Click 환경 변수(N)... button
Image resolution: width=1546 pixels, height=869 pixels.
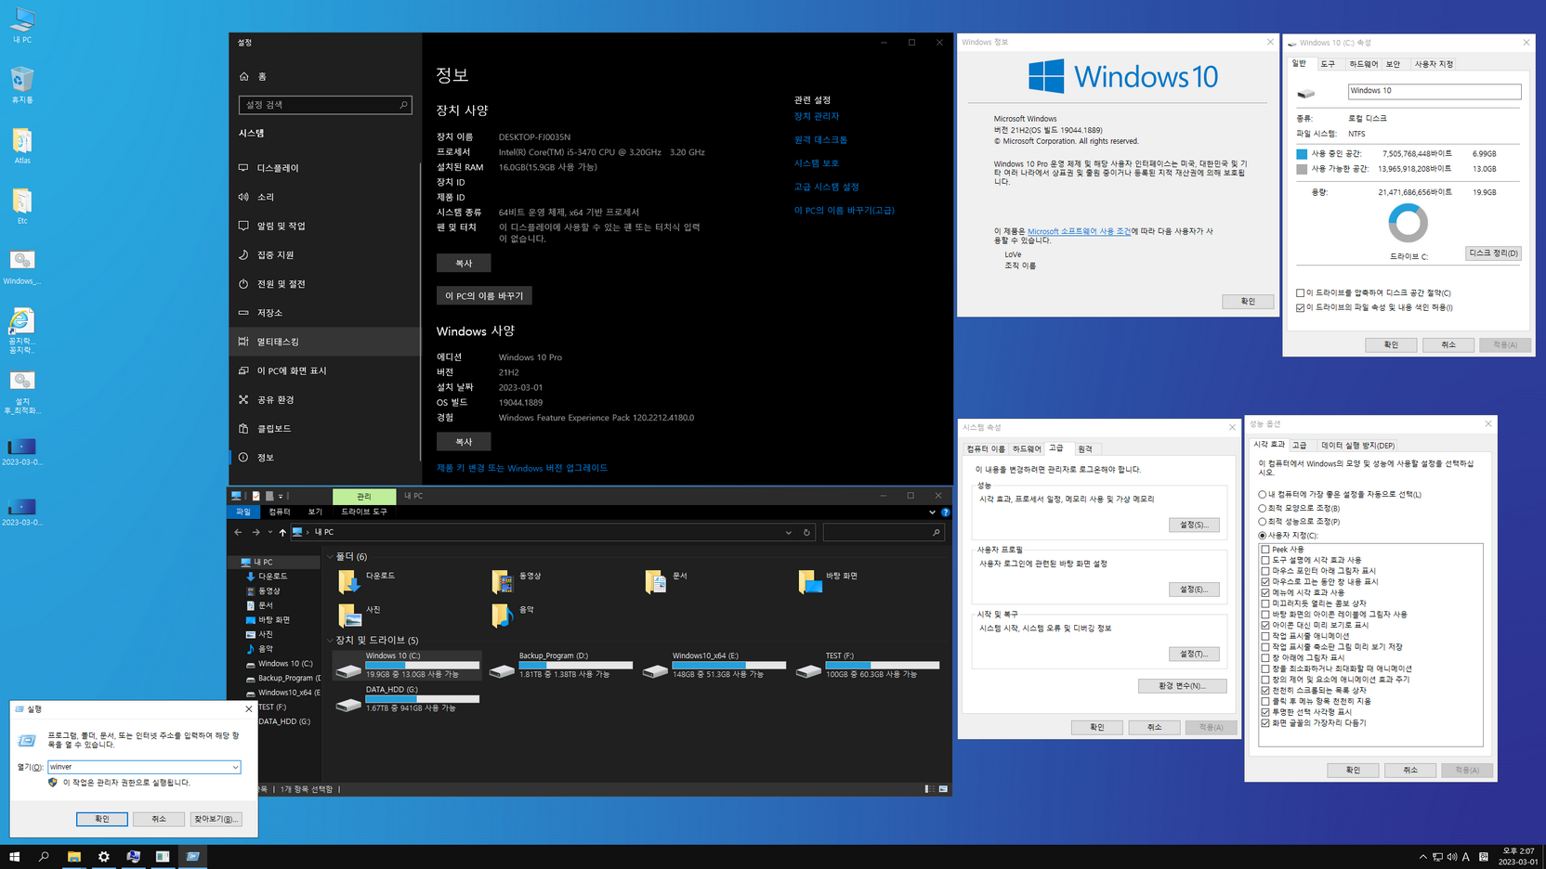[x=1182, y=686]
